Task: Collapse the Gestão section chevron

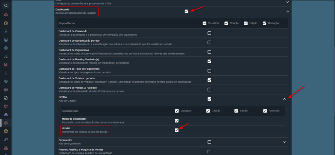Action: click(x=284, y=99)
